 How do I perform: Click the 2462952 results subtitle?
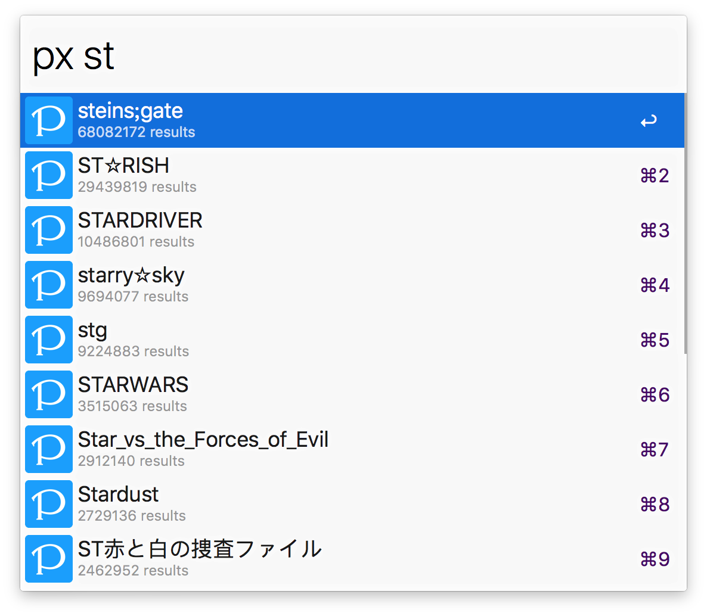133,571
